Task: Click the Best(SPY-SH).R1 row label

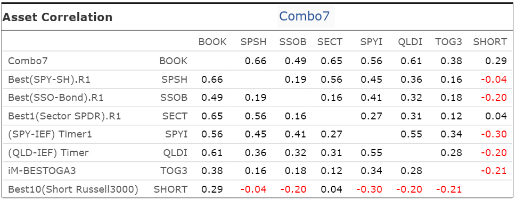Action: [49, 80]
